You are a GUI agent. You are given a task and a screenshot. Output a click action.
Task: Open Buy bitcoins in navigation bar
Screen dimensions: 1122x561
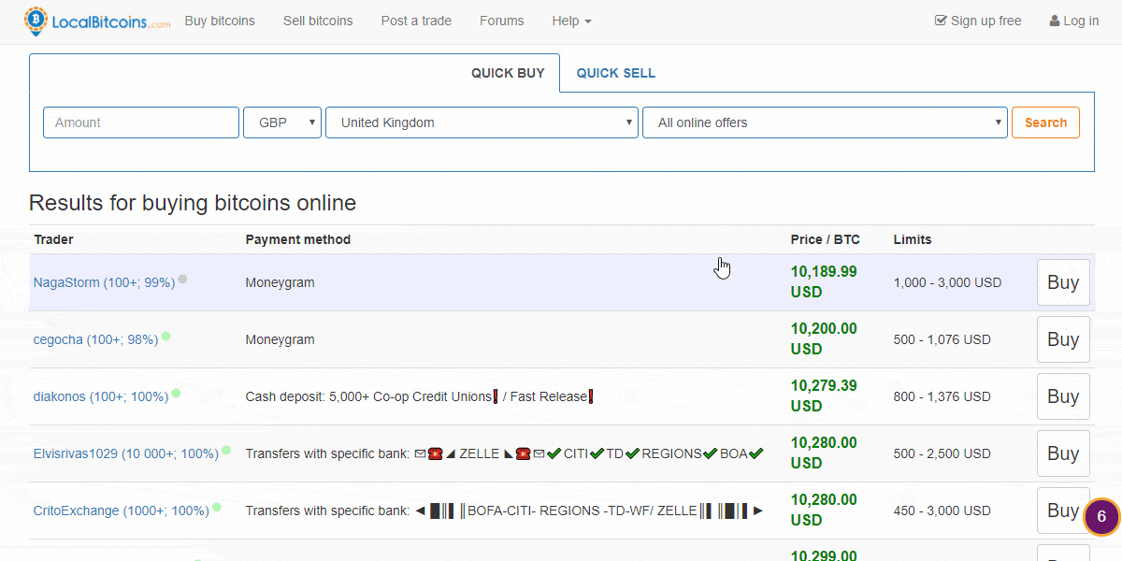220,21
